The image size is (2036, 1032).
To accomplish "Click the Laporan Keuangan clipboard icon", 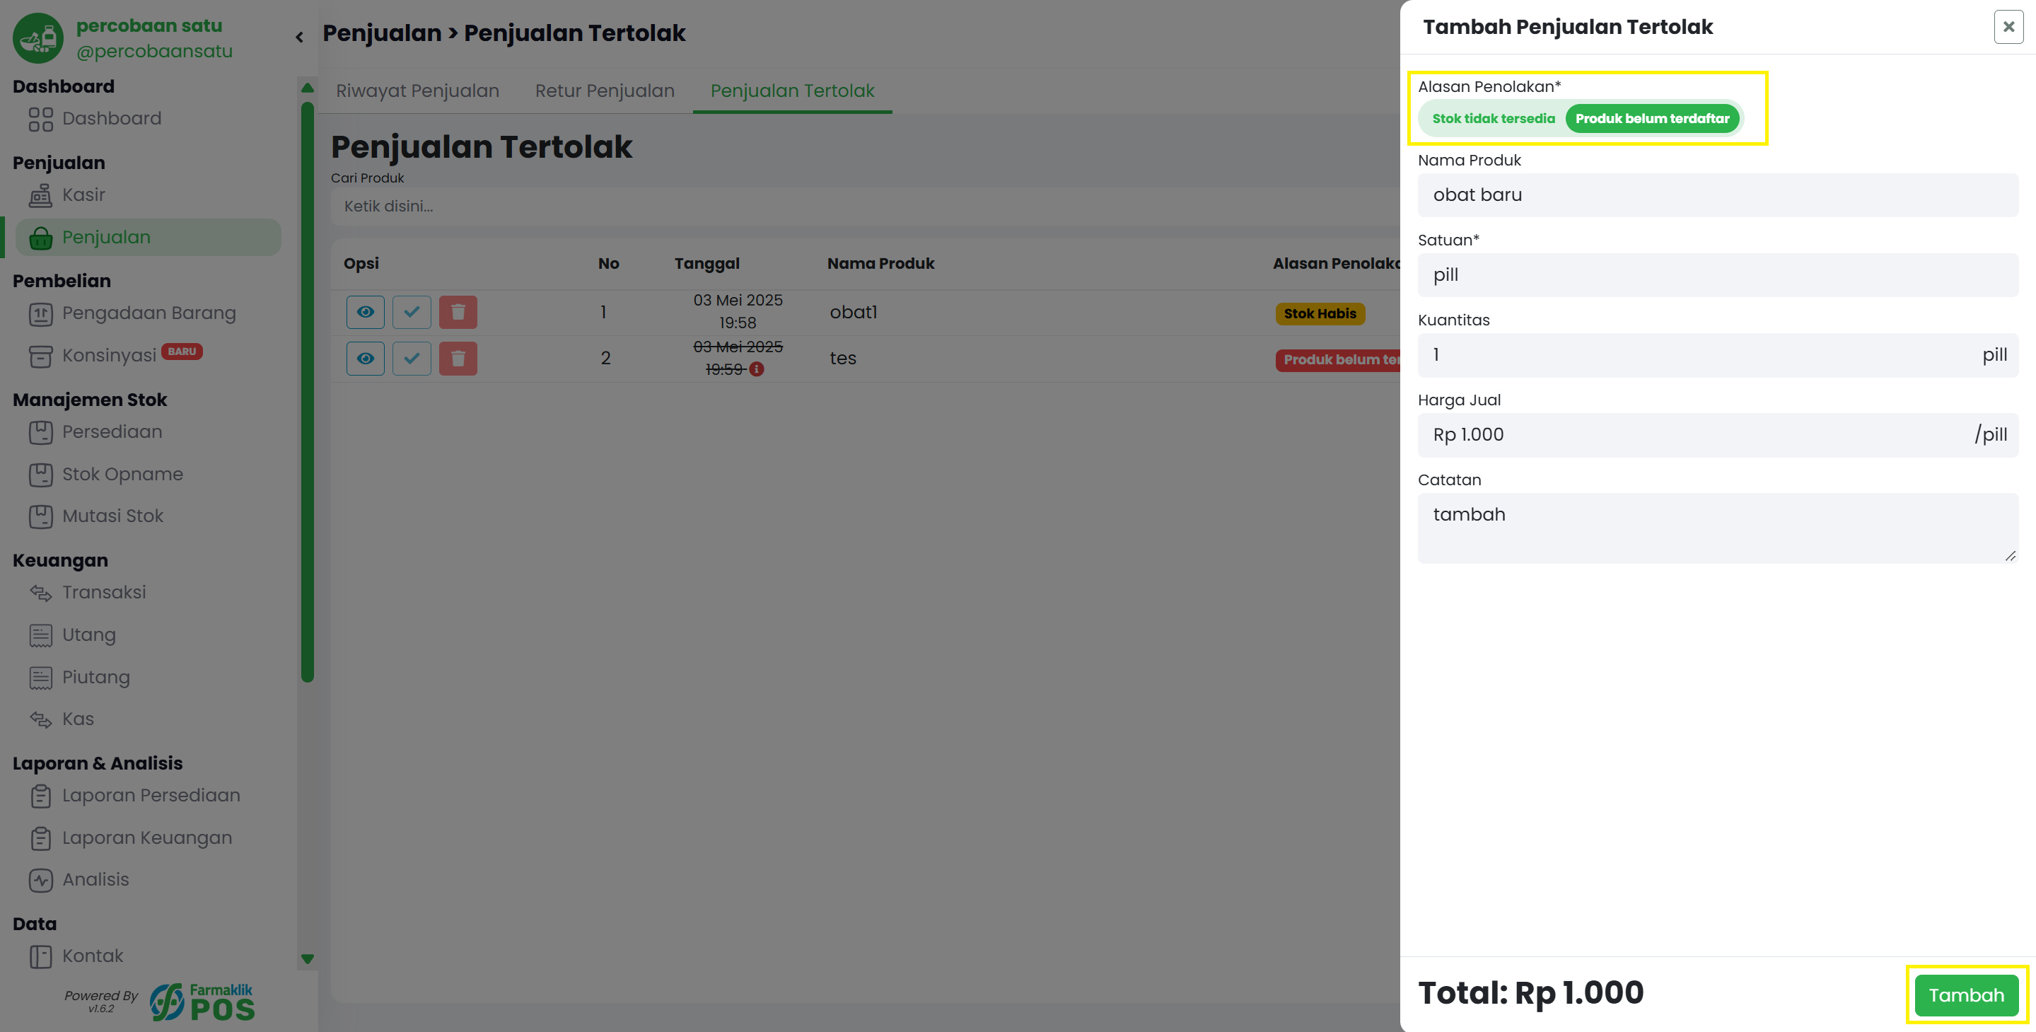I will 40,838.
